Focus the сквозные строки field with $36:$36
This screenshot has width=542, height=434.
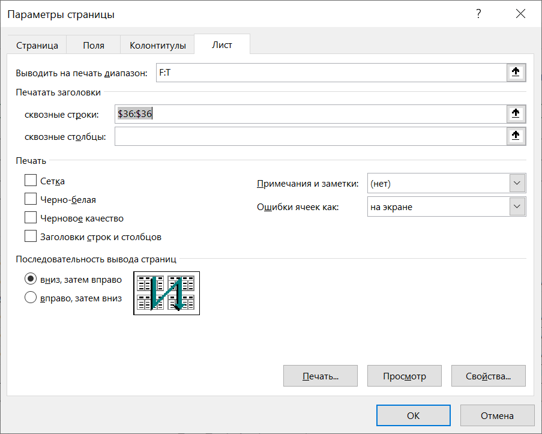[x=310, y=114]
